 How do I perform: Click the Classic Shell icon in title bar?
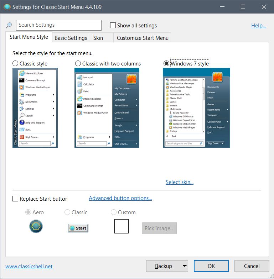coord(7,7)
